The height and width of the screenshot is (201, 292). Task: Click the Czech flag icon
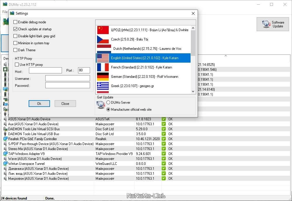(x=103, y=39)
